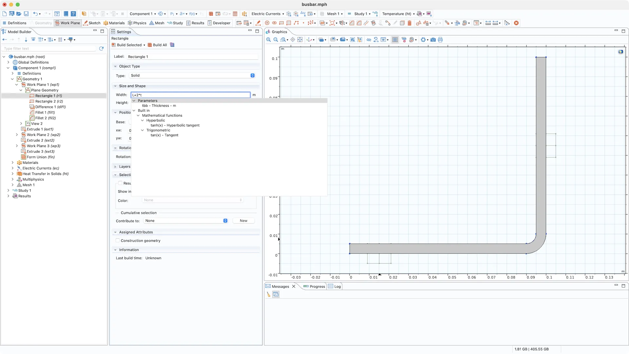Screen dimensions: 629x354
Task: Click Build All in Settings
Action: tap(157, 45)
